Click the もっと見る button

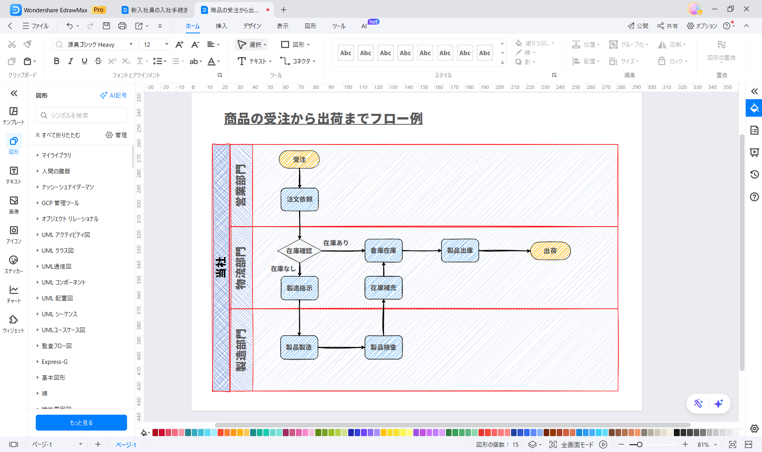coord(81,423)
